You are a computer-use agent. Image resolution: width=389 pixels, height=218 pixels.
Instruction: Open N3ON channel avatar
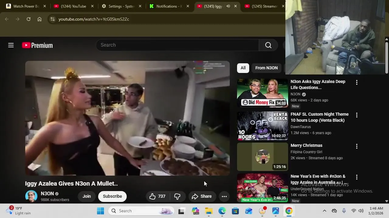31,196
